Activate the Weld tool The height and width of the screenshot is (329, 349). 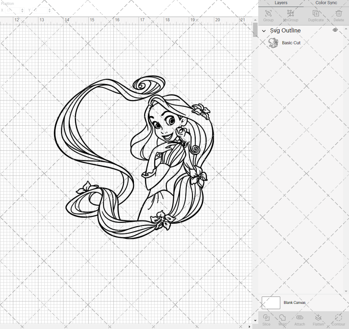[x=282, y=318]
